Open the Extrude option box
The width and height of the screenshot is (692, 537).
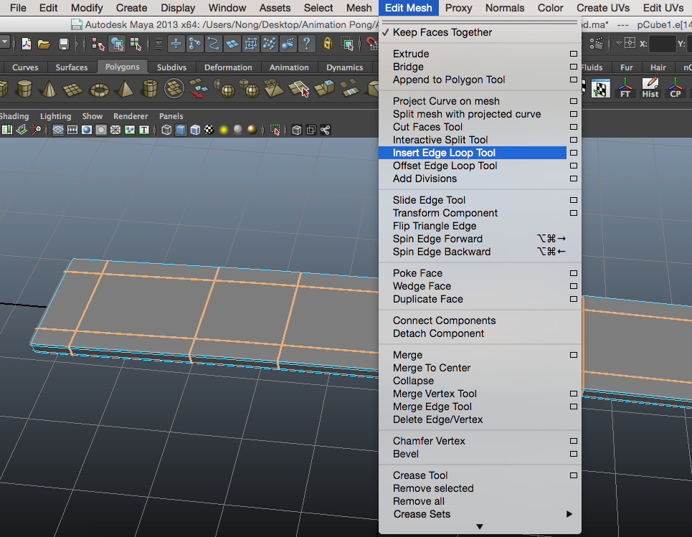tap(573, 54)
